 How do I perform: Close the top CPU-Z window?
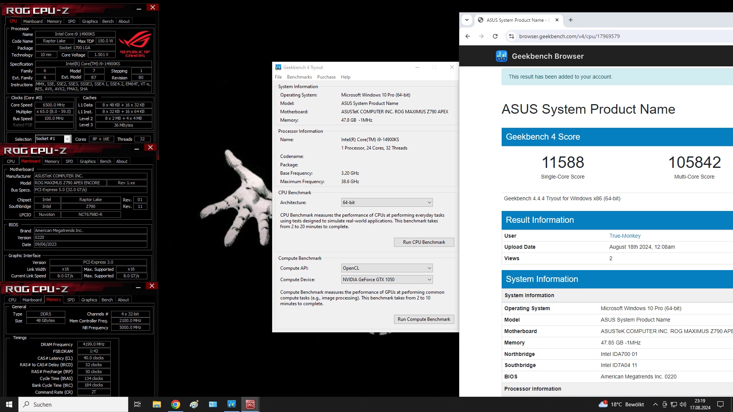point(153,7)
